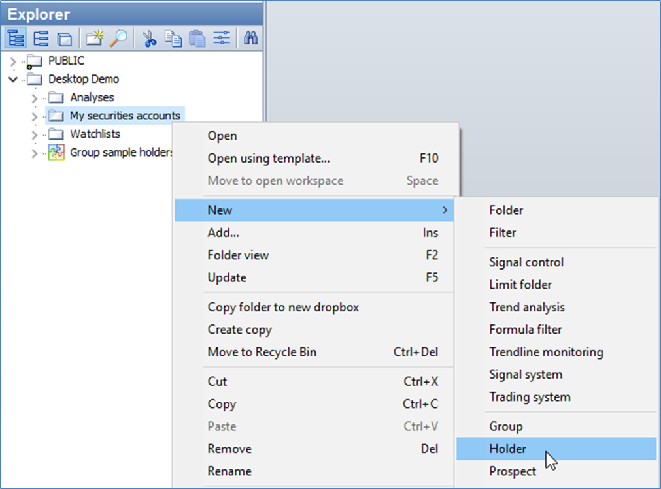Click the magnifying glass search icon

pyautogui.click(x=118, y=39)
